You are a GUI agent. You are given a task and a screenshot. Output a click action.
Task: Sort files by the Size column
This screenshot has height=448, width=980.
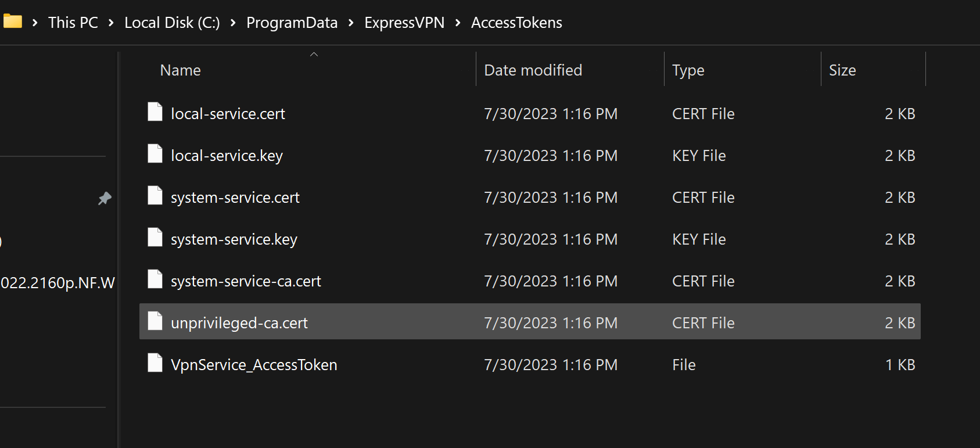coord(842,70)
